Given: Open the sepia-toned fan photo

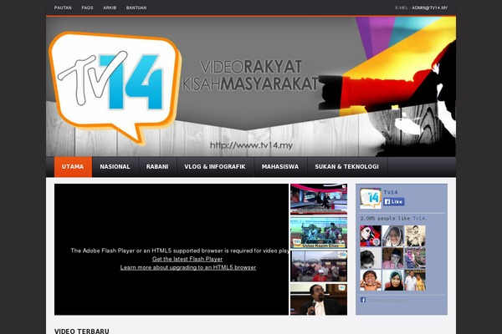Looking at the screenshot, I should click(415, 235).
